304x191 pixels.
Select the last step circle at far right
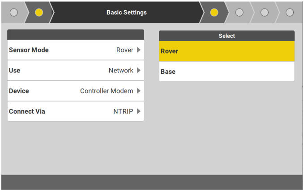(x=290, y=12)
